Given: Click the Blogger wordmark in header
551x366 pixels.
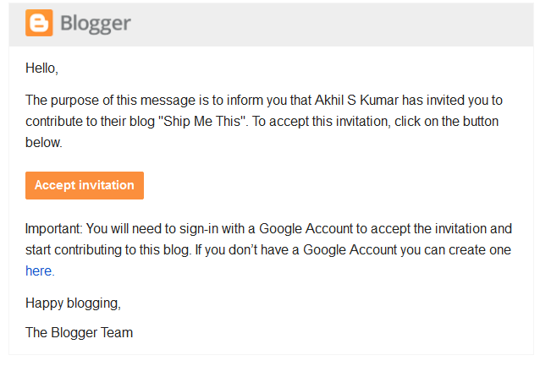Looking at the screenshot, I should click(95, 24).
